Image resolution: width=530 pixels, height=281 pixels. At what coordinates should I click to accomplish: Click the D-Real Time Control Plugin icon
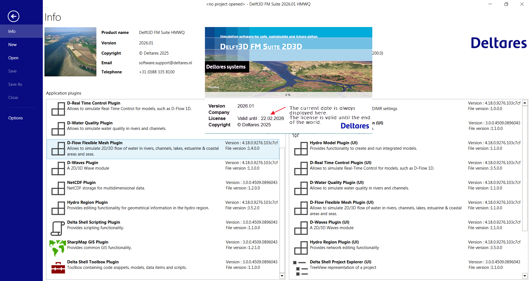point(58,109)
